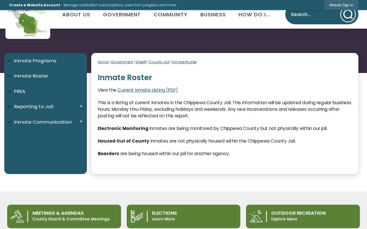Click the tent Outdoor Recreation icon
This screenshot has width=367, height=229.
point(256,216)
